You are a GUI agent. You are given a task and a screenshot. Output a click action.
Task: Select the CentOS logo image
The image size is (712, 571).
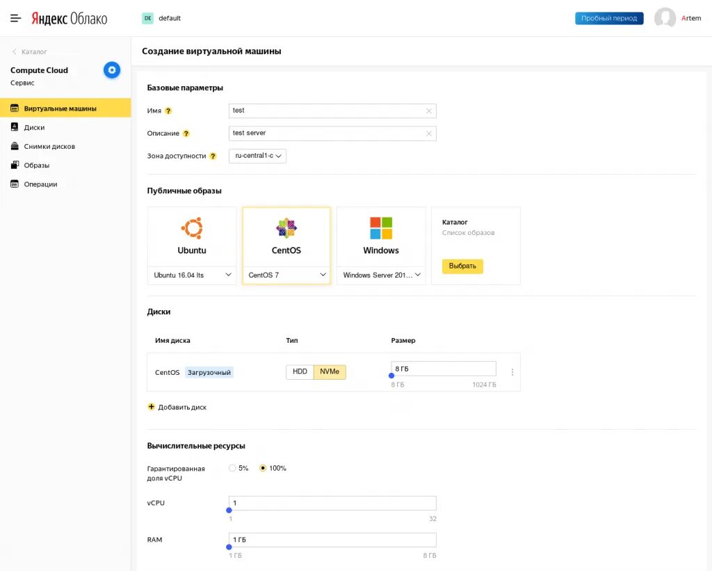(x=286, y=228)
